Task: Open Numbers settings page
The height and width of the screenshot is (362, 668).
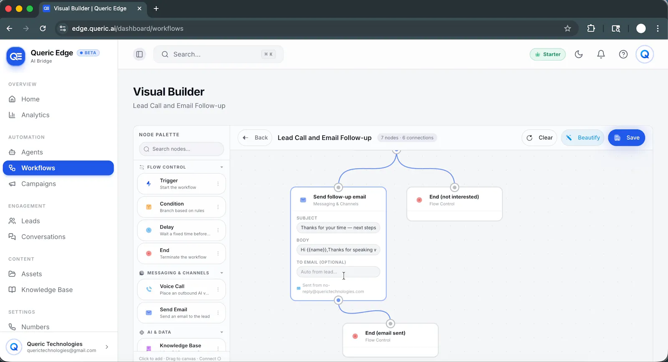Action: pos(58,327)
